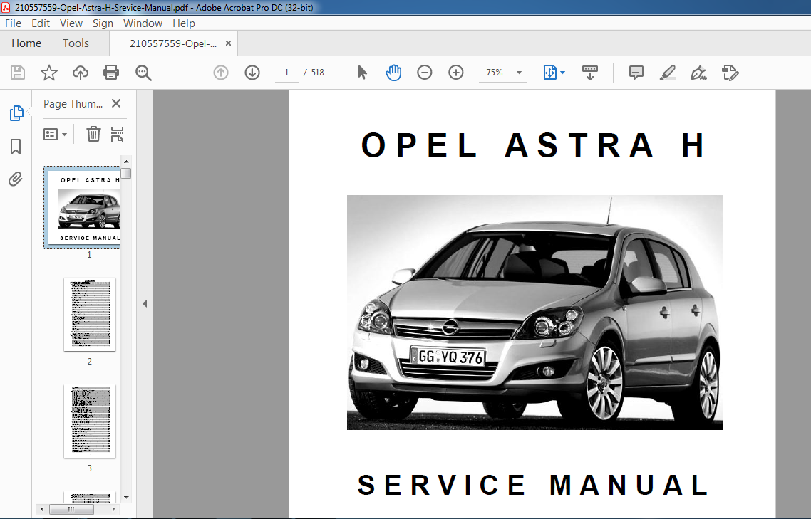Open the Window menu
Viewport: 811px width, 519px height.
click(143, 23)
